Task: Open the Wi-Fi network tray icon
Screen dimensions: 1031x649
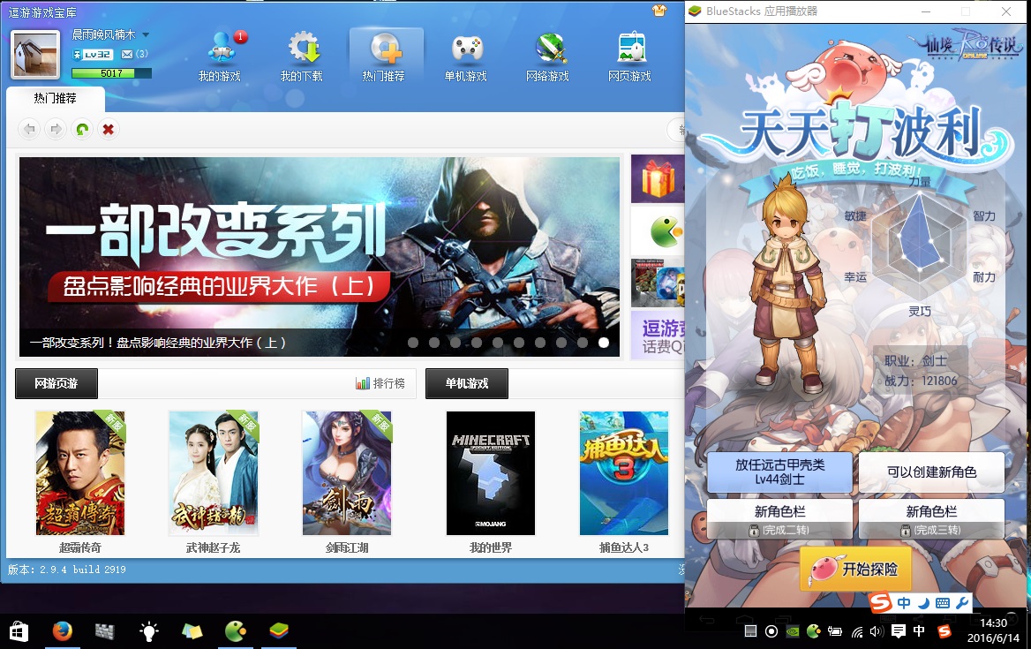Action: 857,632
